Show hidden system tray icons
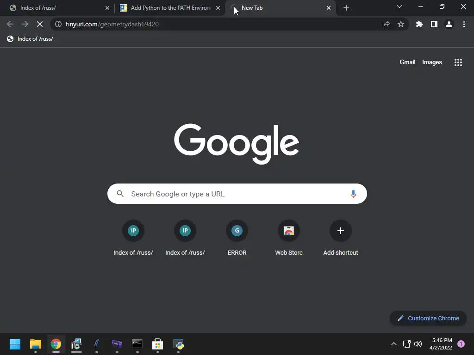 coord(394,344)
